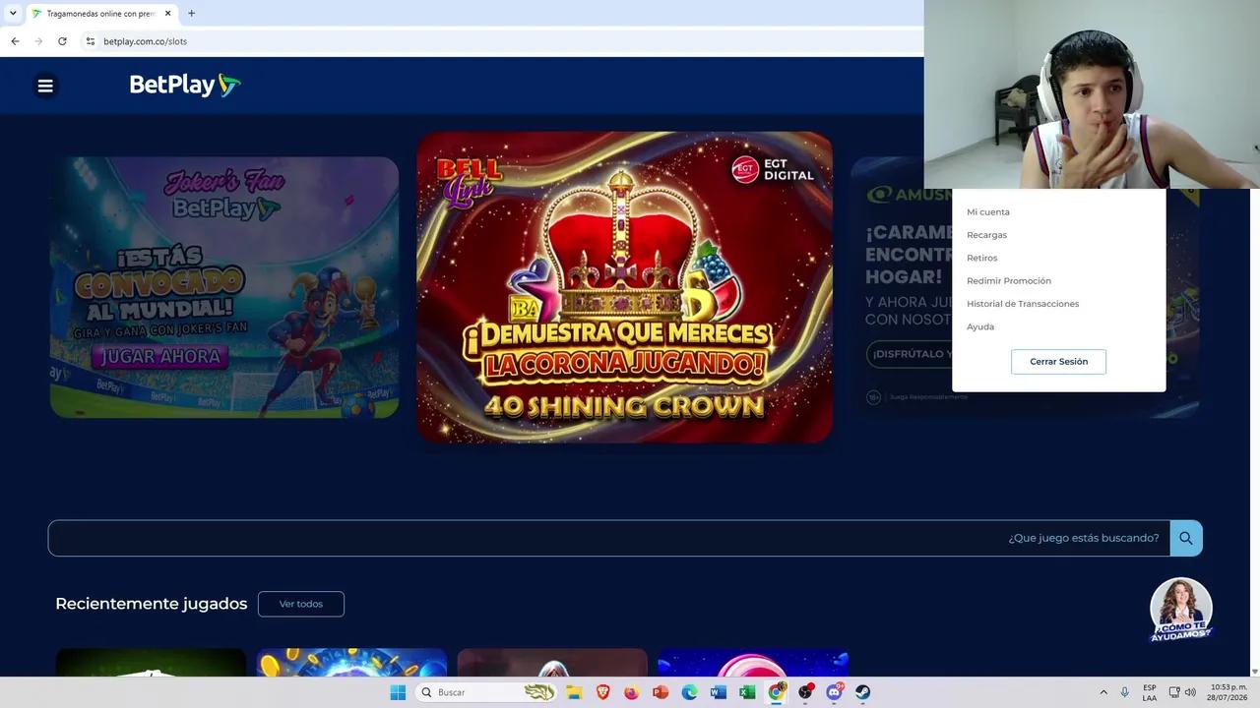1260x708 pixels.
Task: Click the BetPlay logo
Action: coord(185,86)
